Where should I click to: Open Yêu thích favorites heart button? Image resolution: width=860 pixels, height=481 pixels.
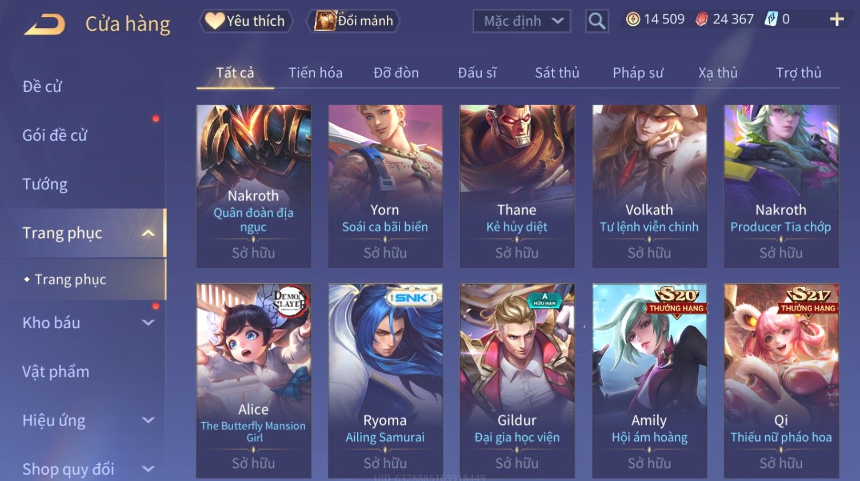(x=246, y=21)
